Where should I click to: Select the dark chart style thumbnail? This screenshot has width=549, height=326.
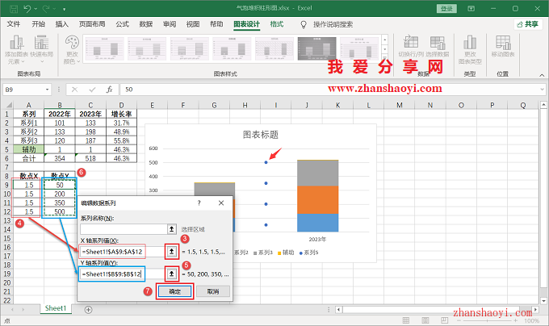(316, 48)
